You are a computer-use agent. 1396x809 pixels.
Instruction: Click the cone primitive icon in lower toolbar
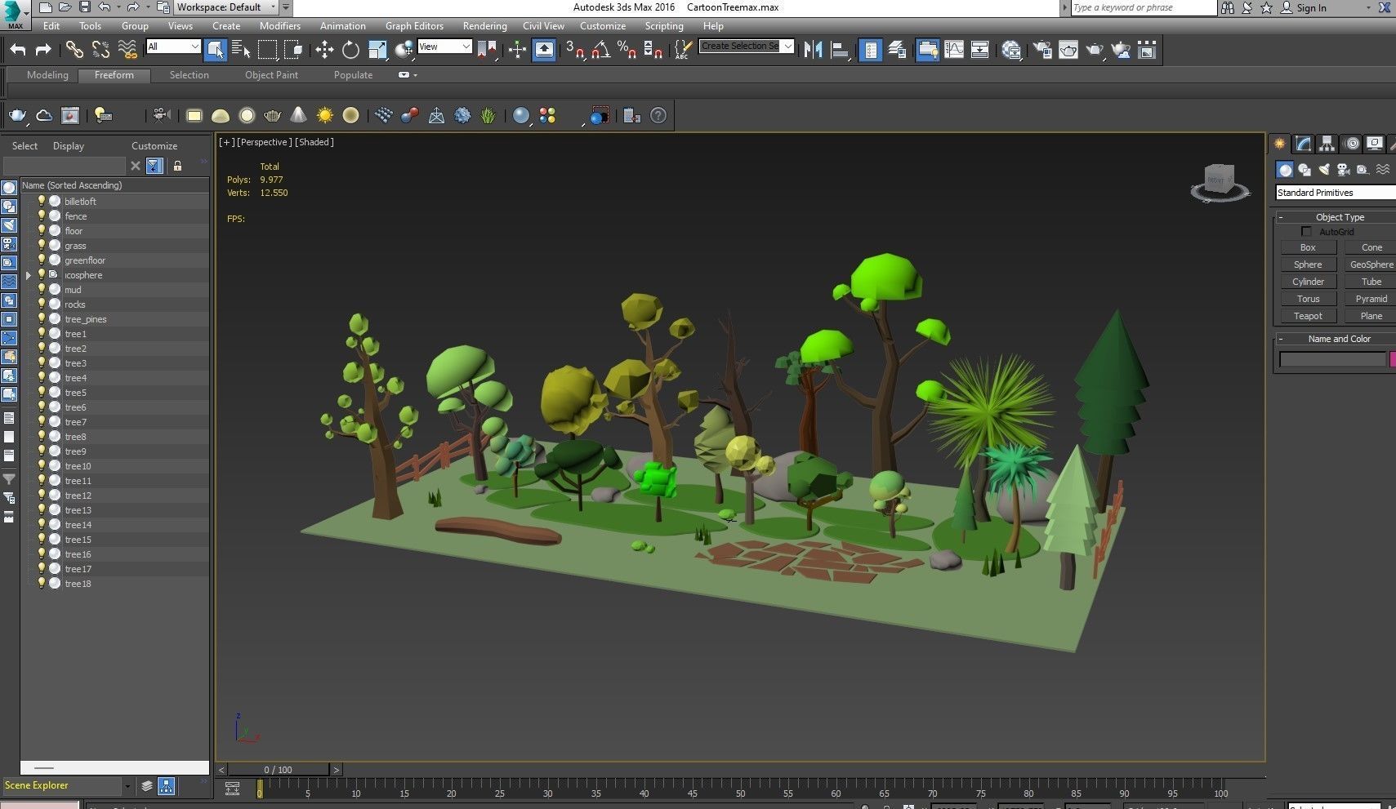tap(298, 115)
